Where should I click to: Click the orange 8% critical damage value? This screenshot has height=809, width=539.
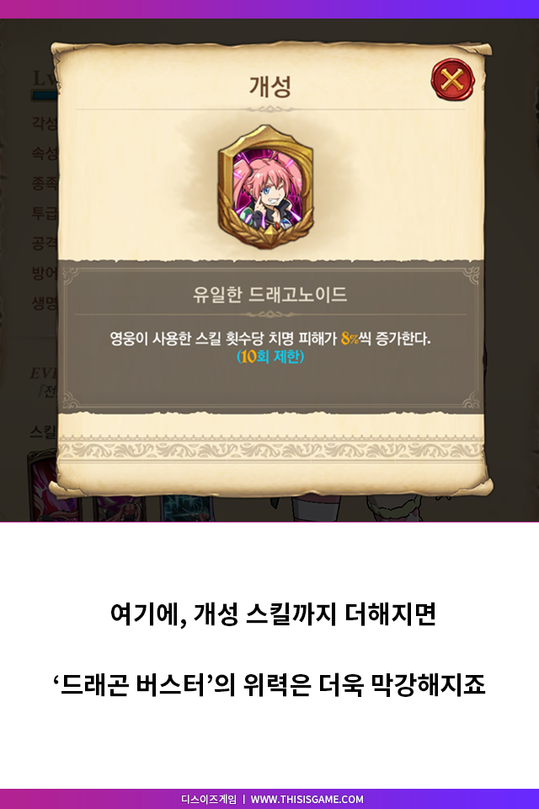(x=350, y=339)
